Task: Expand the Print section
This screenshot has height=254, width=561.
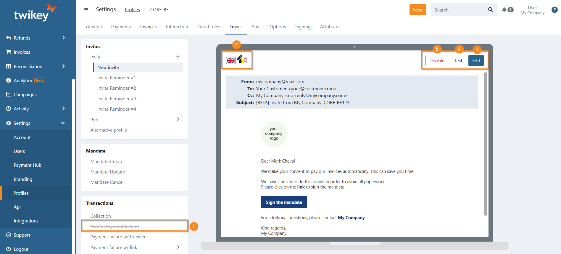Action: [178, 119]
